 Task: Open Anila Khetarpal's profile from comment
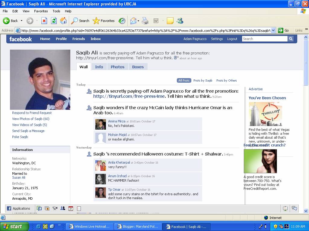[x=119, y=162]
